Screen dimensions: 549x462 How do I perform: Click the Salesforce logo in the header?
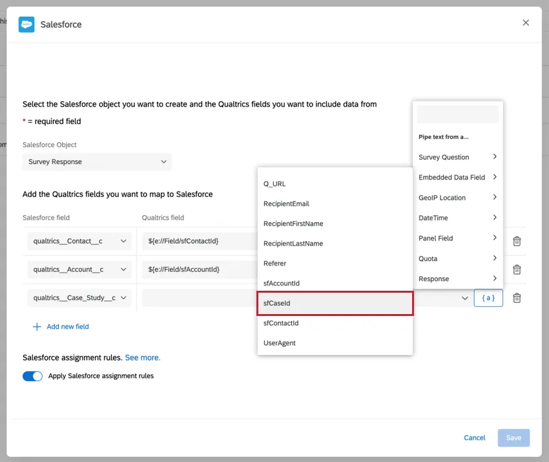26,24
